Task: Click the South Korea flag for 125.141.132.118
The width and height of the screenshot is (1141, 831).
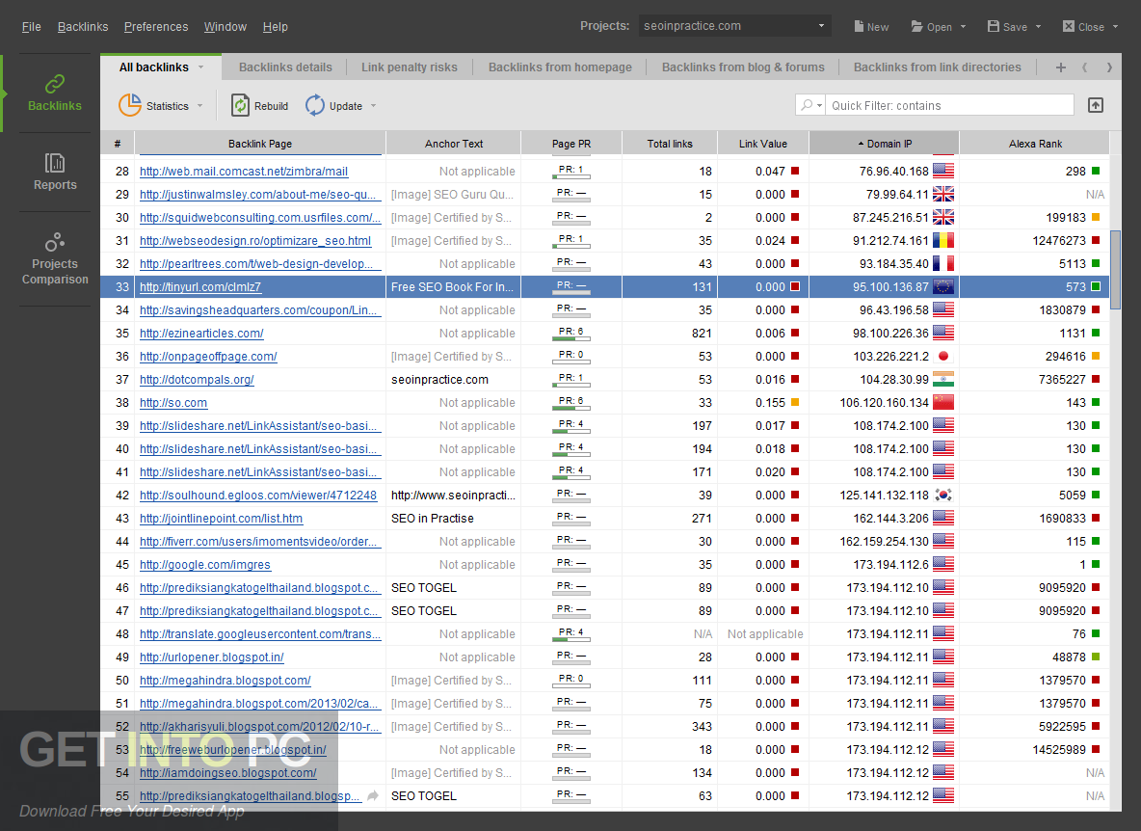Action: click(943, 495)
